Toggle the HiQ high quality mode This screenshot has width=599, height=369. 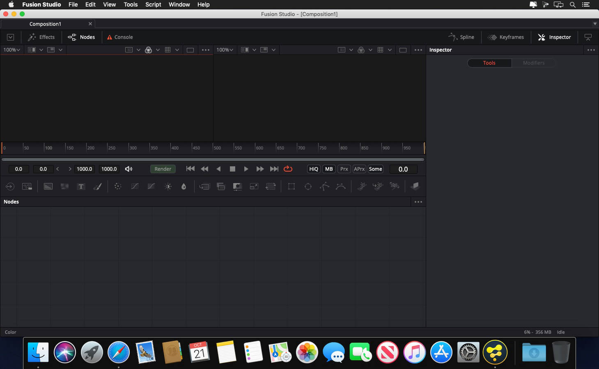(314, 169)
